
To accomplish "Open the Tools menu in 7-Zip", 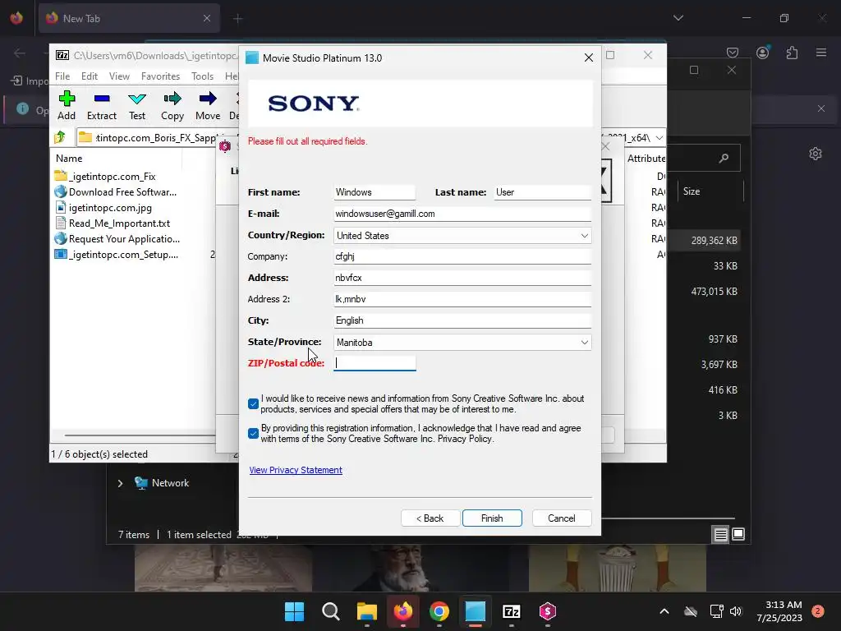I will click(x=202, y=76).
